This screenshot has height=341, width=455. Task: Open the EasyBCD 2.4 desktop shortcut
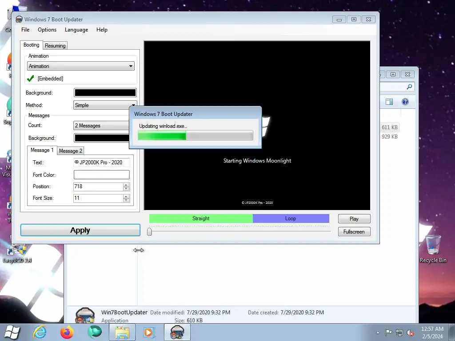coord(17,254)
